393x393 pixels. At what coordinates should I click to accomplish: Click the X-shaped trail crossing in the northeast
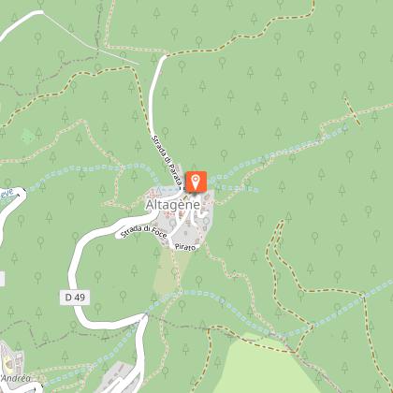click(x=353, y=112)
